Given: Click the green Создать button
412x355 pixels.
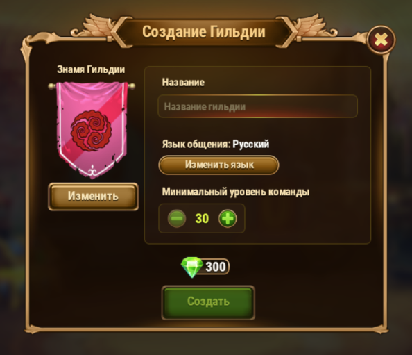Looking at the screenshot, I should pyautogui.click(x=208, y=303).
